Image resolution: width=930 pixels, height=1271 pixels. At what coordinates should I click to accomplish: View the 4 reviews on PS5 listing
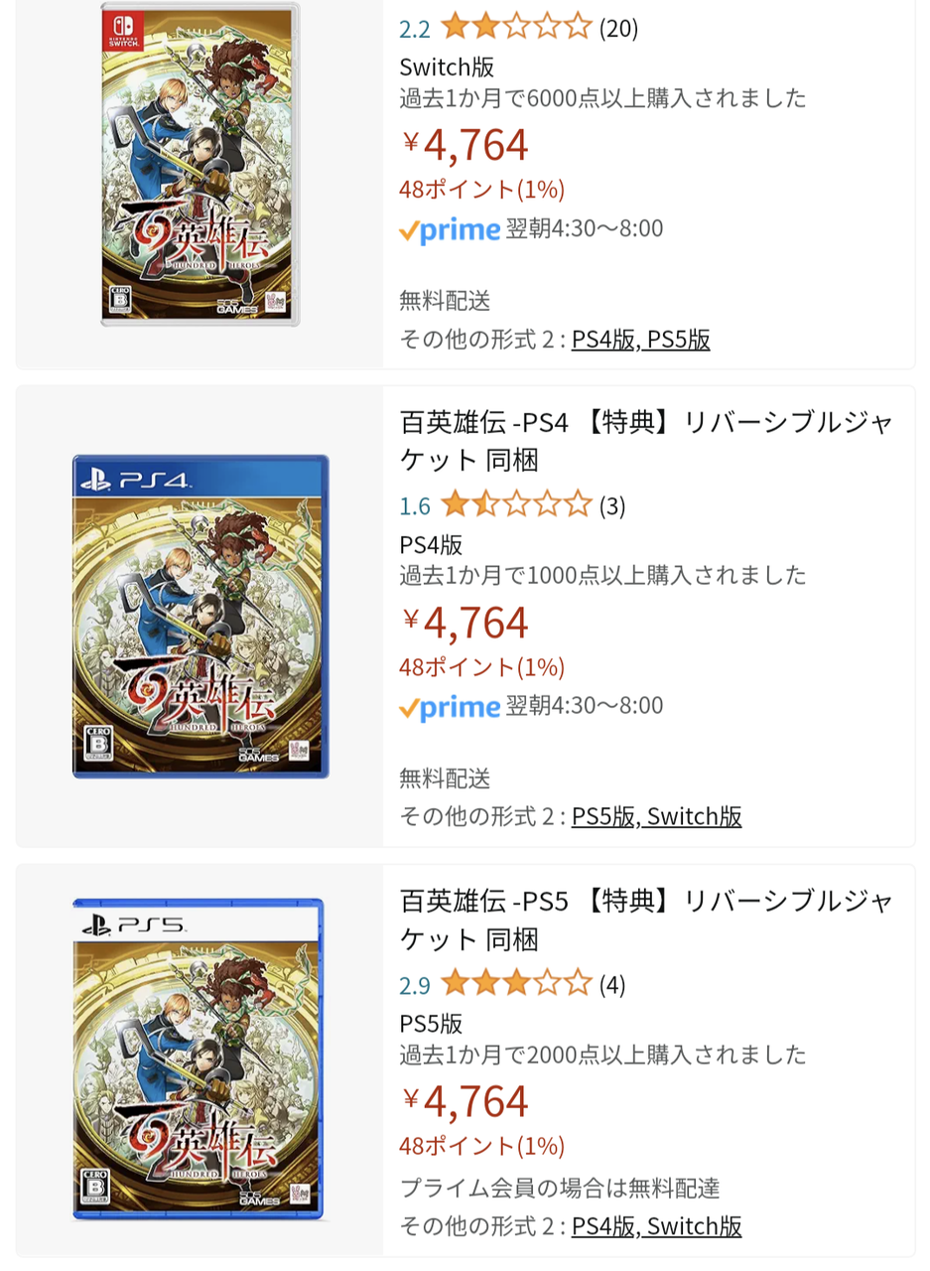[x=612, y=985]
